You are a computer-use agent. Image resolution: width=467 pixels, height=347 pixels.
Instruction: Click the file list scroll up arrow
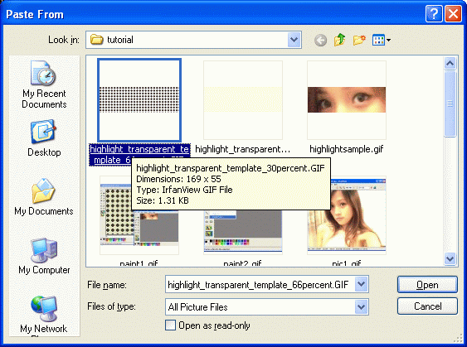tap(450, 63)
